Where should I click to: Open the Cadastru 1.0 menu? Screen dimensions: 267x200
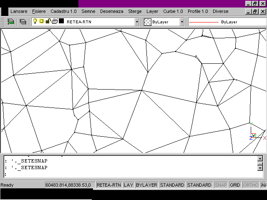coord(63,11)
